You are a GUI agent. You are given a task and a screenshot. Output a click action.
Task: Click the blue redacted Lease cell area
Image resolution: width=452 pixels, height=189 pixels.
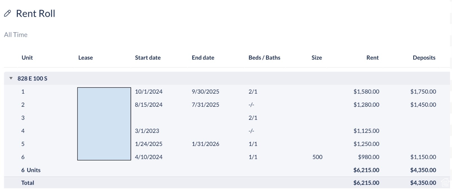click(x=104, y=124)
